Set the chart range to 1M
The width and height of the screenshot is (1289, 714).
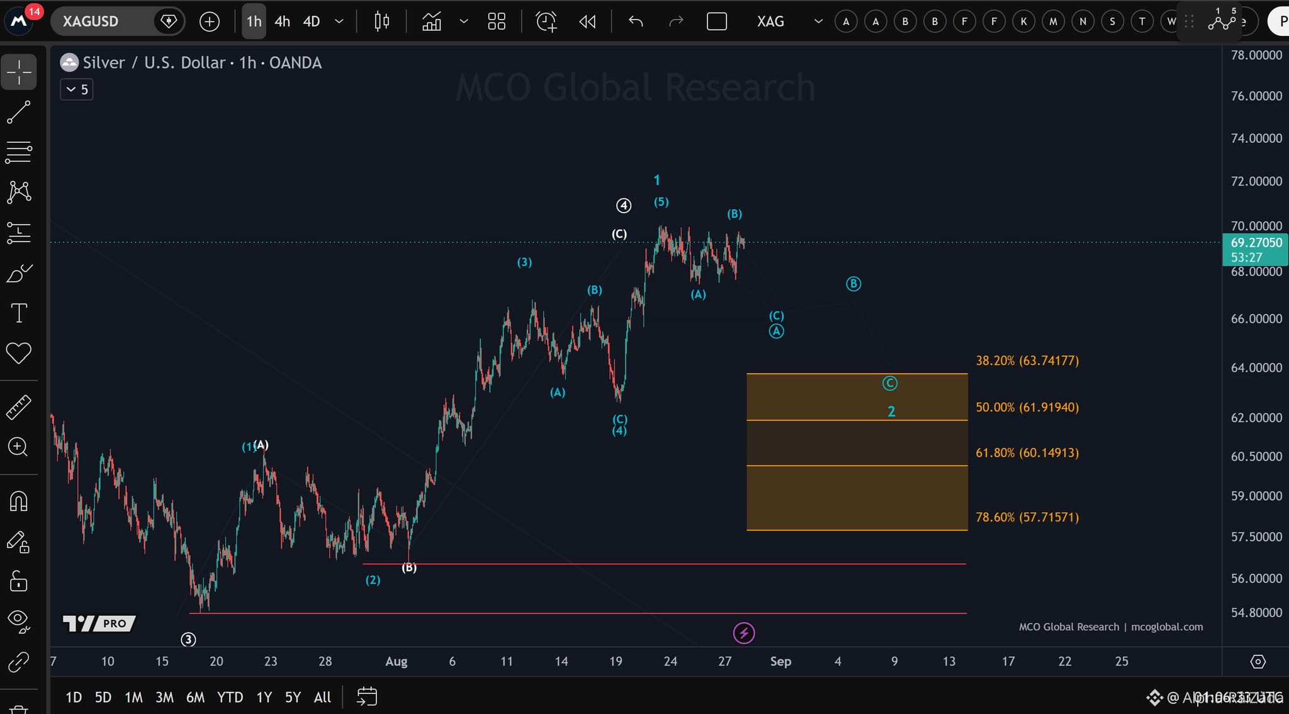pyautogui.click(x=133, y=697)
